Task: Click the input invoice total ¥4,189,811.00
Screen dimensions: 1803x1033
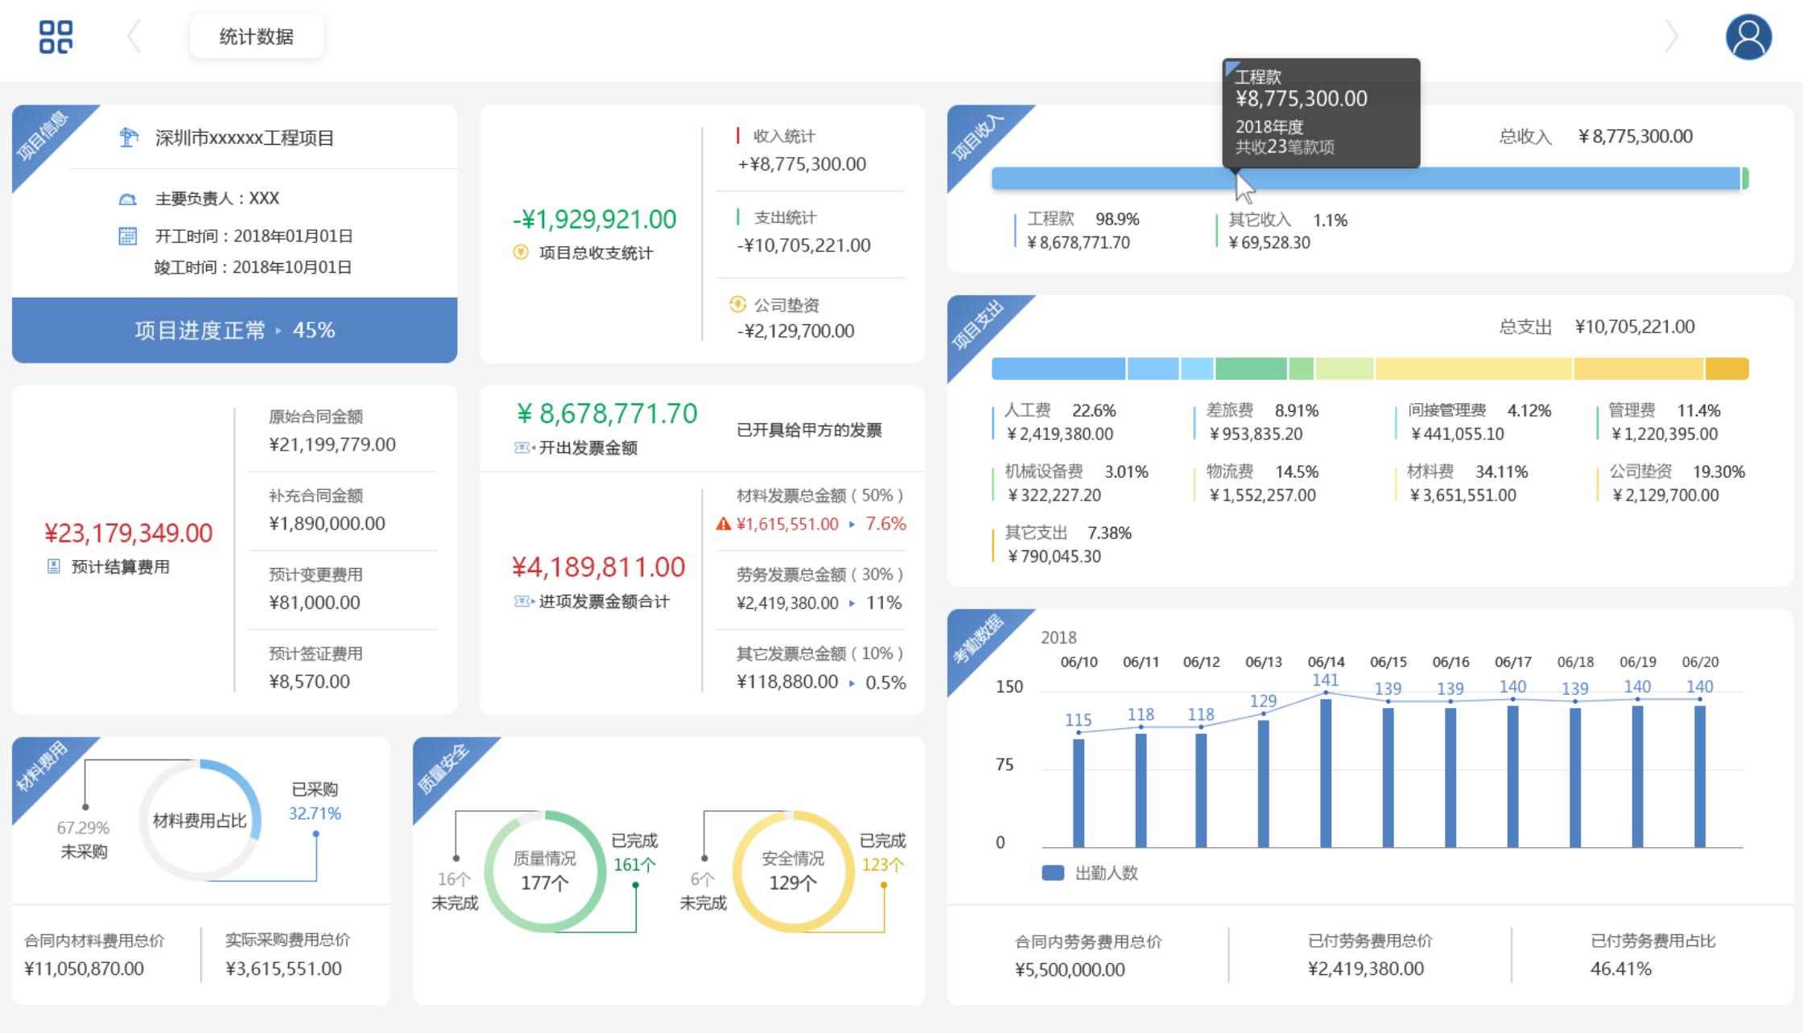Action: (598, 567)
